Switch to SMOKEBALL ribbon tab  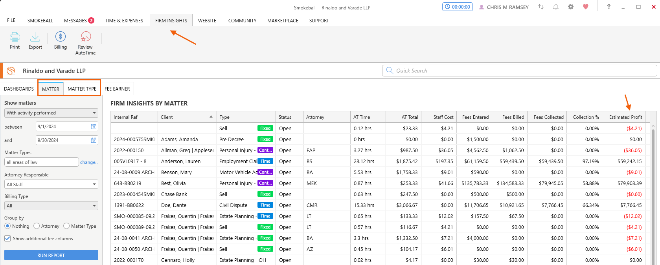pos(40,20)
